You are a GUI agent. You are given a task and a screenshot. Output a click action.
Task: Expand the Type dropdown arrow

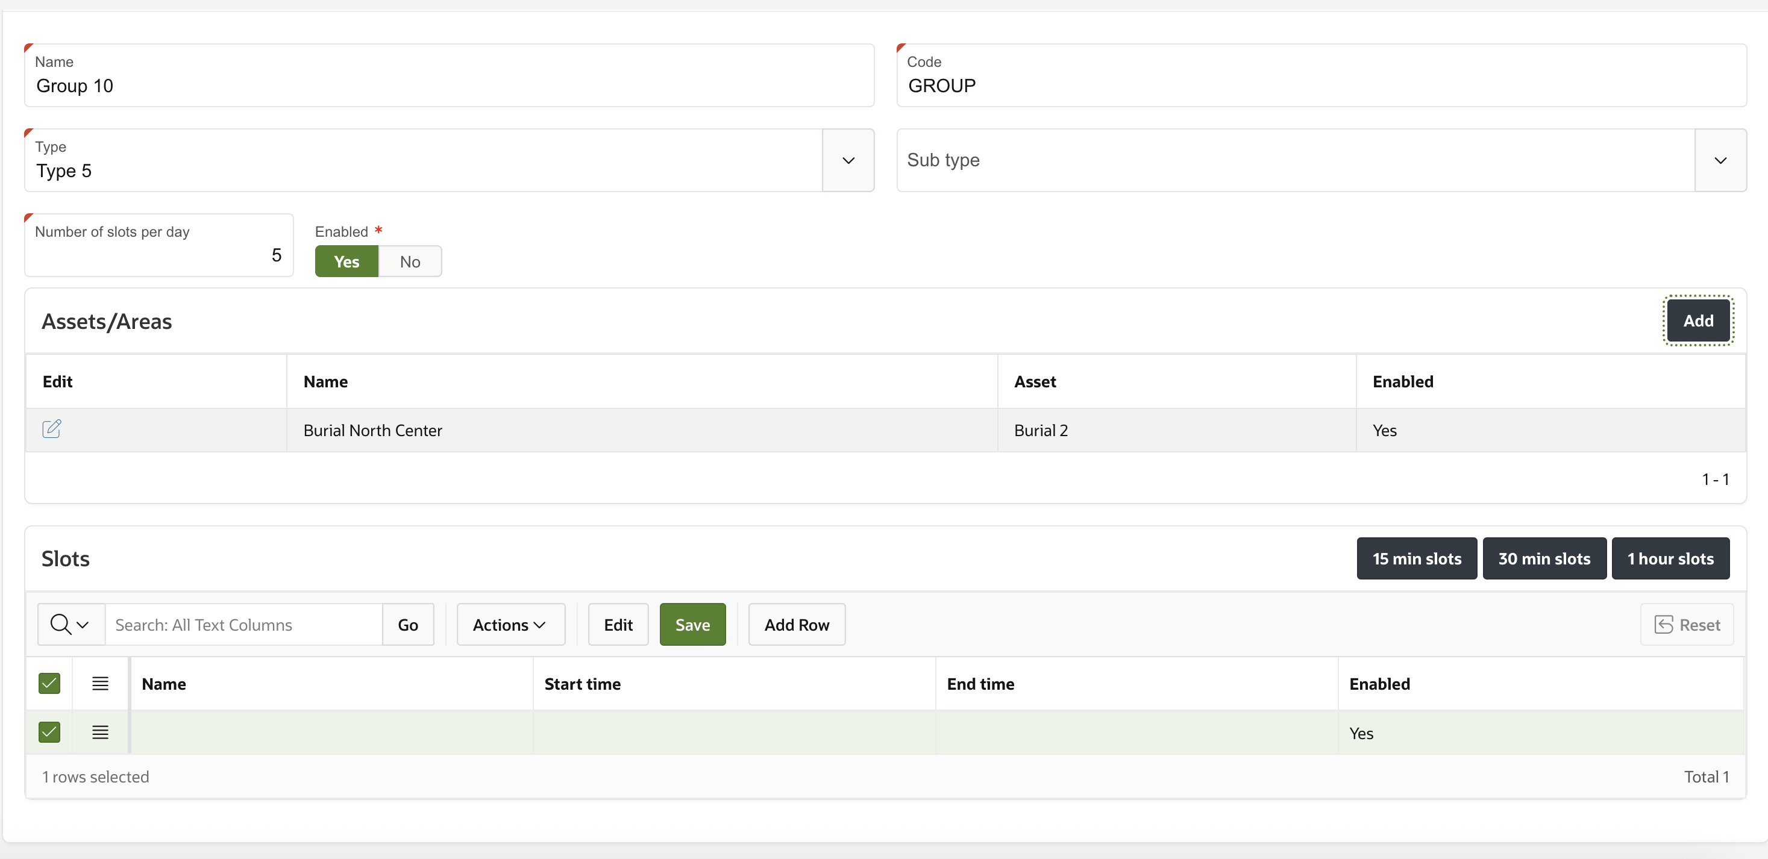[x=848, y=161]
